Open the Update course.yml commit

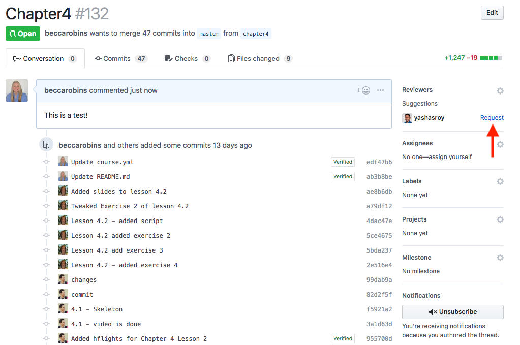102,162
